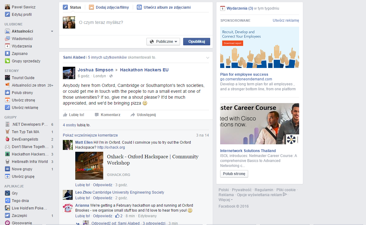366x225 pixels.
Task: Open Grupy sprzedaży tag icon
Action: 7,61
